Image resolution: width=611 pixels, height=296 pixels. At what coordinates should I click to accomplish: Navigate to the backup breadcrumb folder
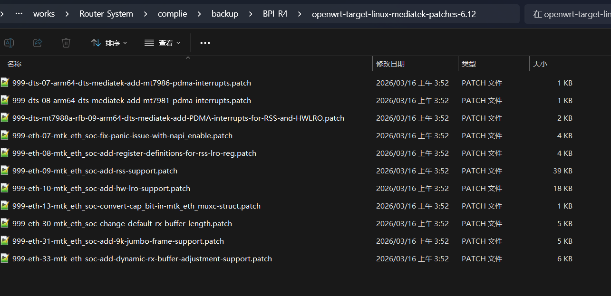tap(225, 14)
